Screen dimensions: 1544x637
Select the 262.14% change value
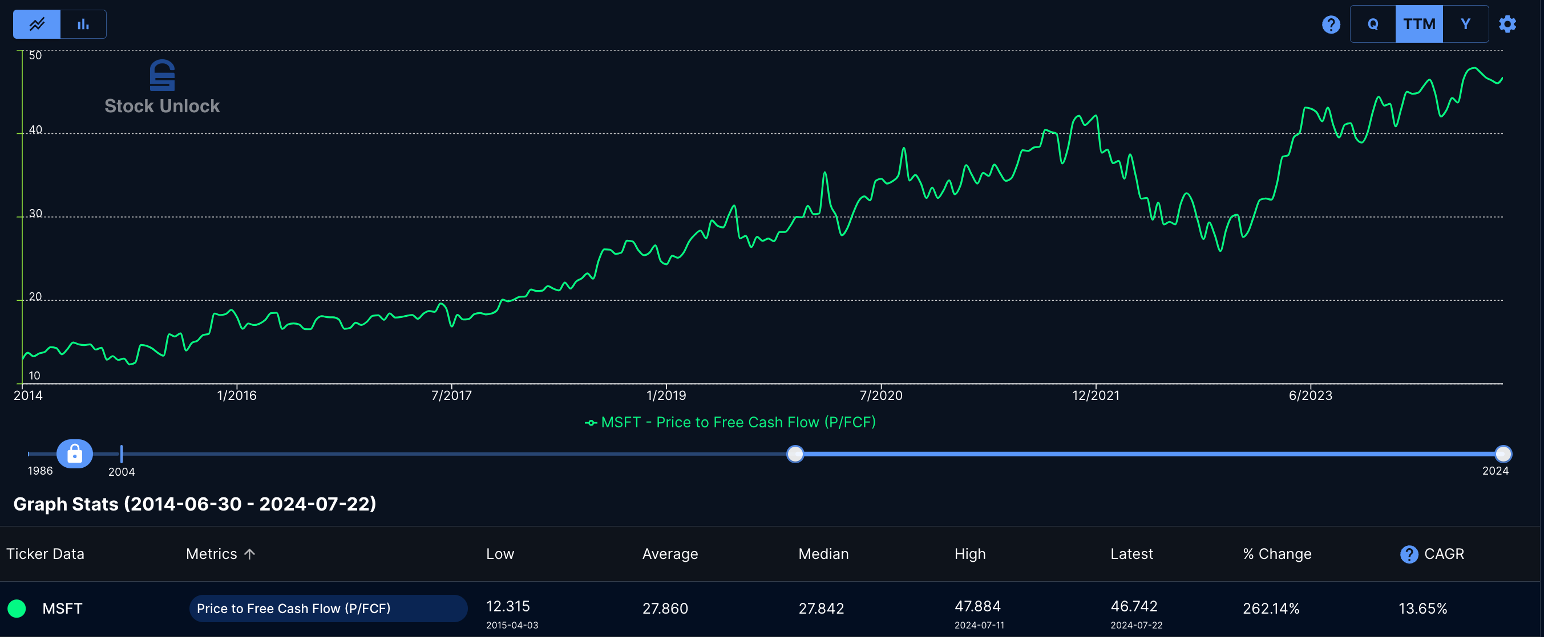(1271, 609)
